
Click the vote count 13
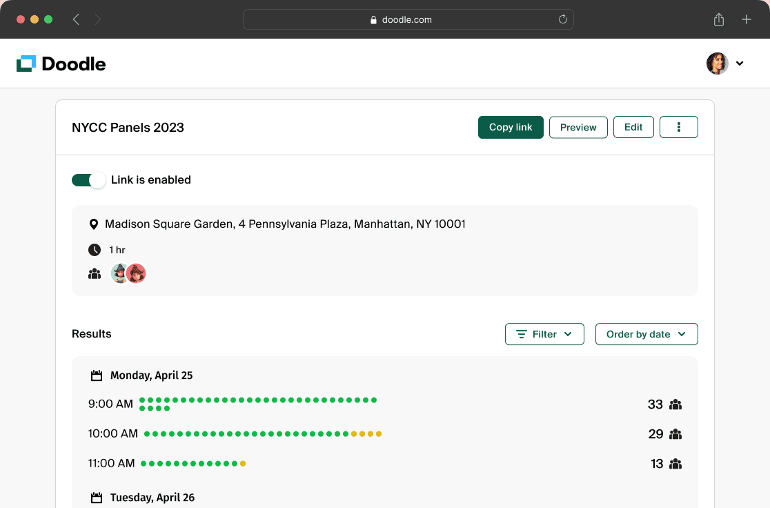(x=657, y=464)
